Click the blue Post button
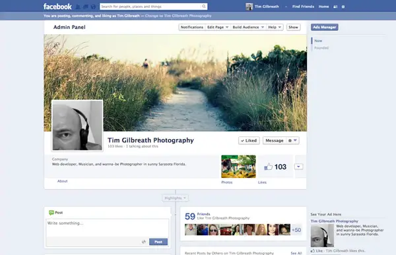This screenshot has width=396, height=255. (x=158, y=242)
